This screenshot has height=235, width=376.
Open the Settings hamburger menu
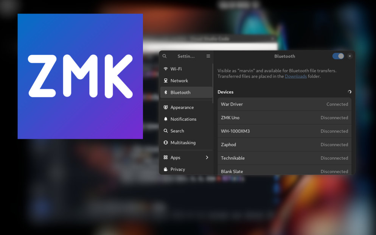coord(208,56)
